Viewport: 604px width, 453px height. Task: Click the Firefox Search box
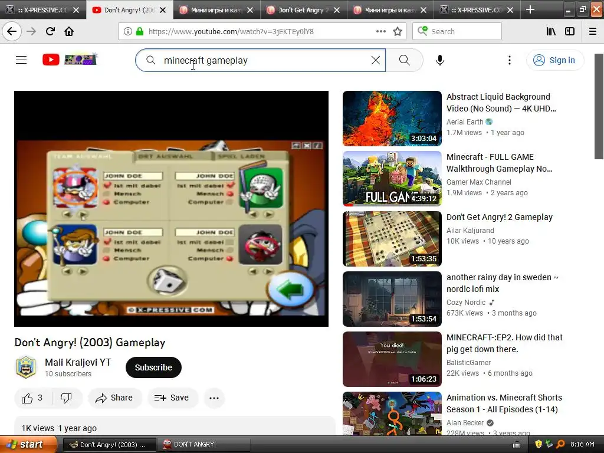[x=457, y=32]
